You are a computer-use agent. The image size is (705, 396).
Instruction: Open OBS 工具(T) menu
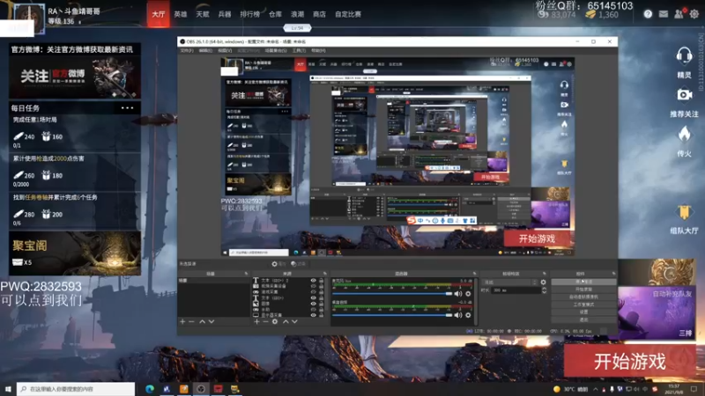click(299, 51)
